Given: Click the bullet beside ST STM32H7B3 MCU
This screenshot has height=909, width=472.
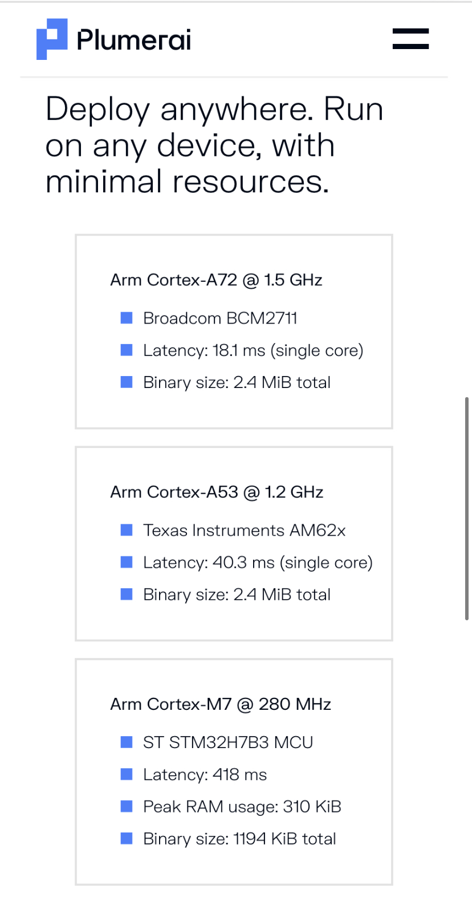Looking at the screenshot, I should 127,742.
